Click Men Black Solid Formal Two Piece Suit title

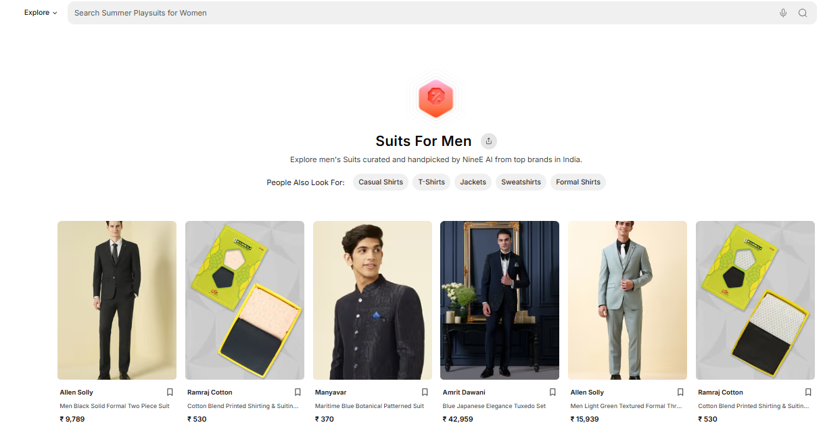click(x=115, y=406)
